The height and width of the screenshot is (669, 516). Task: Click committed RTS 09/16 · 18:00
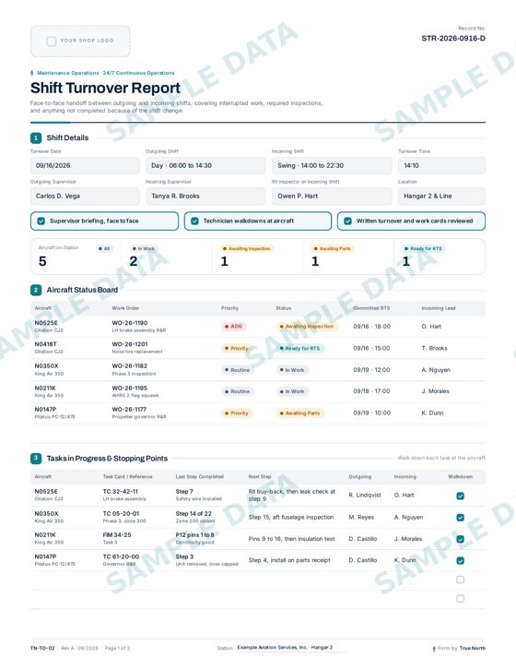371,327
